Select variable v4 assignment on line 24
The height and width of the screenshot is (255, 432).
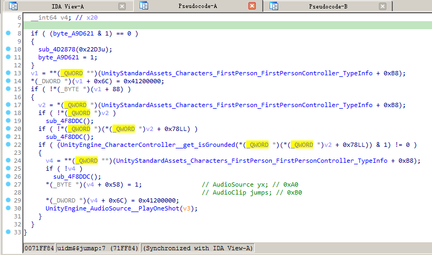click(x=49, y=161)
